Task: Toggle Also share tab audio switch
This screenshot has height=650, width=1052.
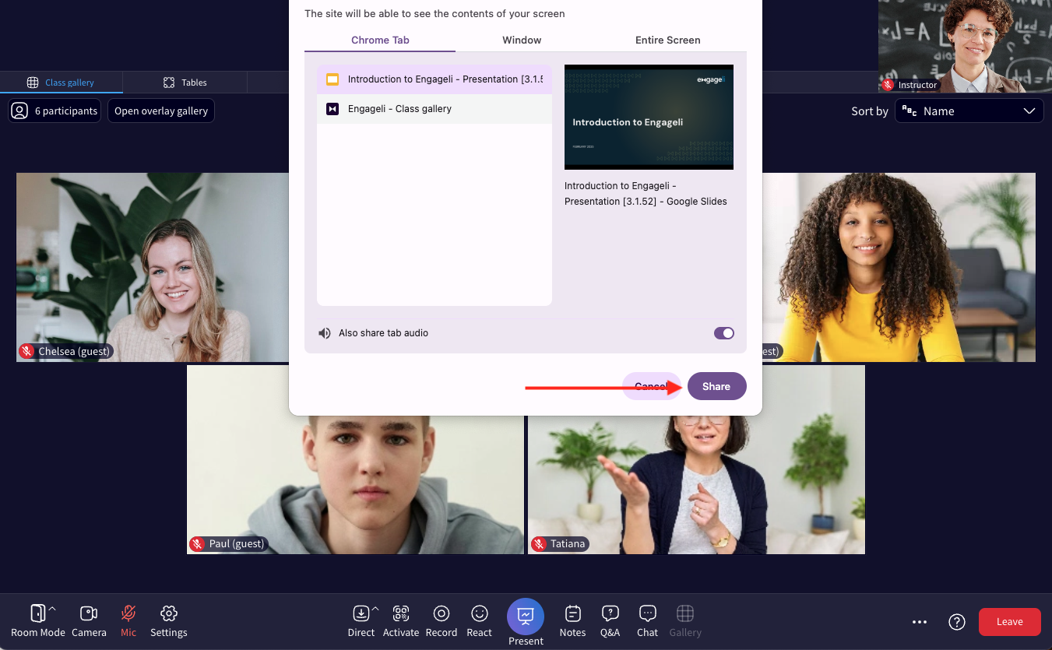Action: pos(724,333)
